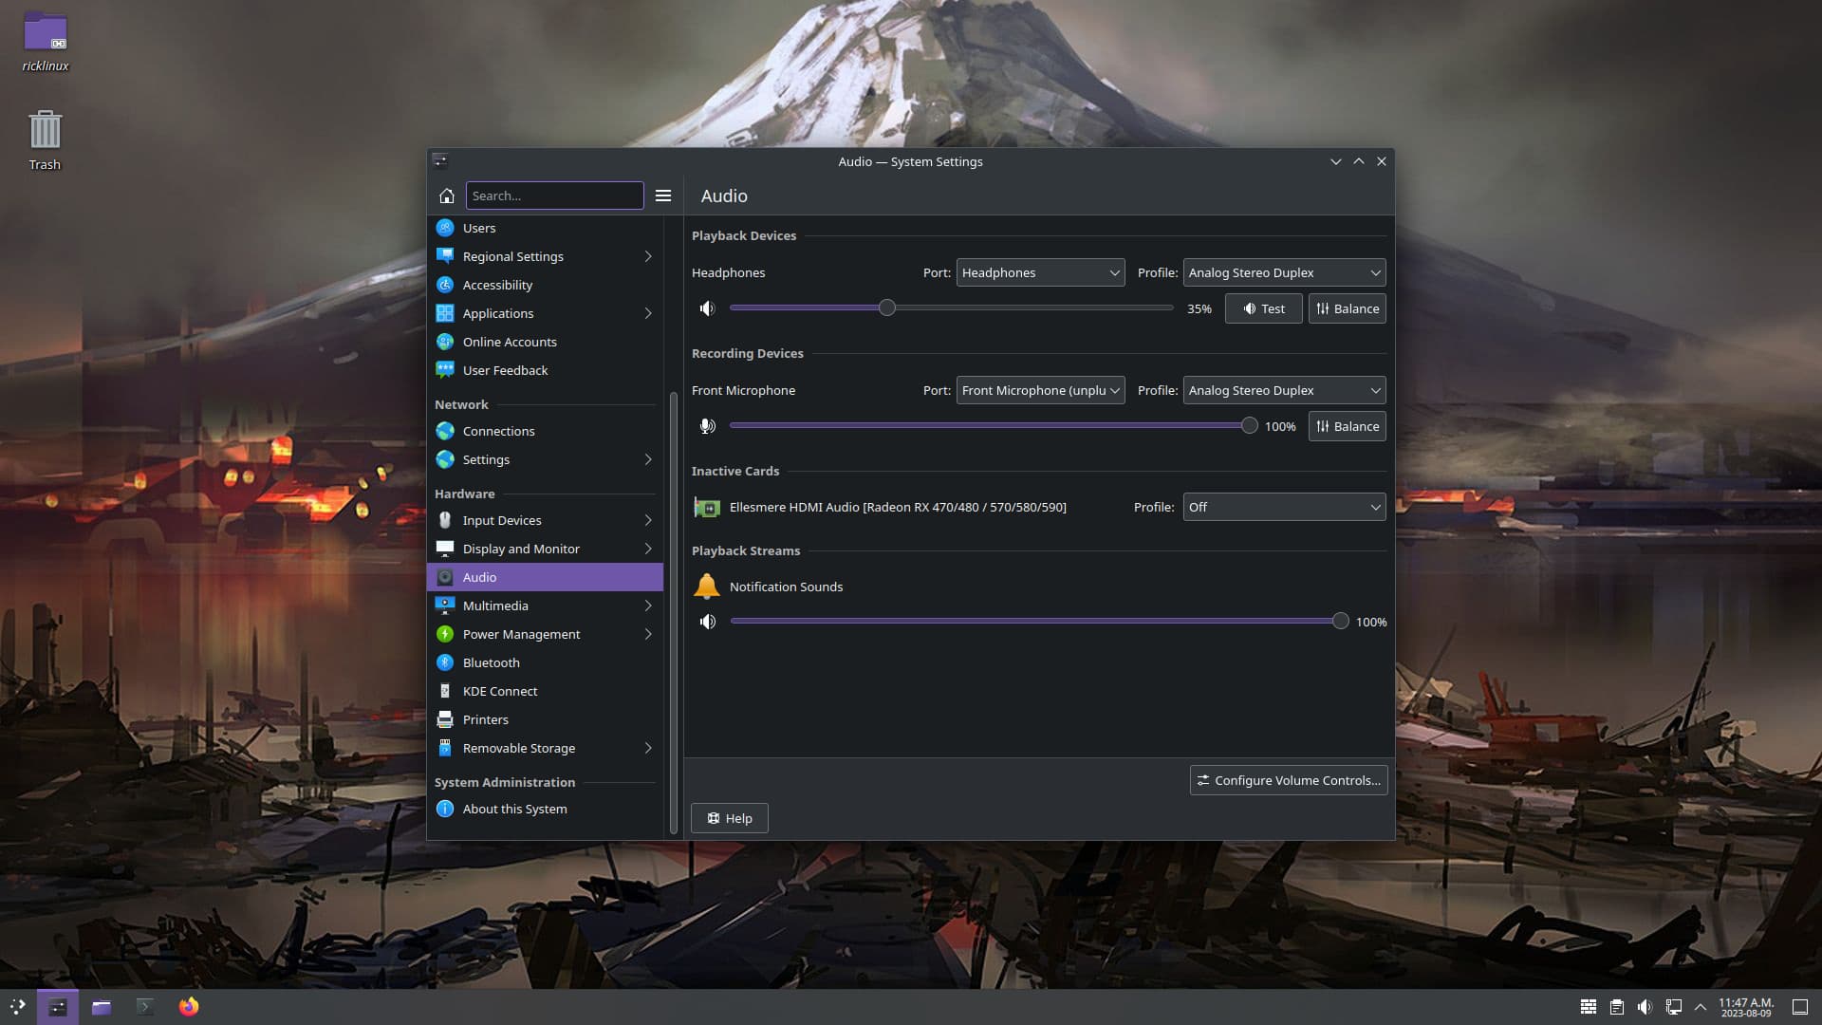
Task: Click the volume icon in system tray
Action: click(1645, 1007)
